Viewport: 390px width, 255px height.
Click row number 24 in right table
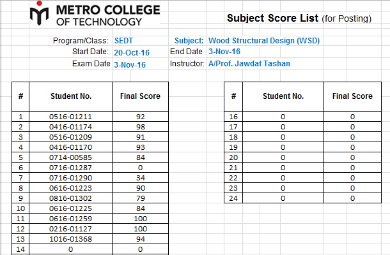(x=233, y=198)
